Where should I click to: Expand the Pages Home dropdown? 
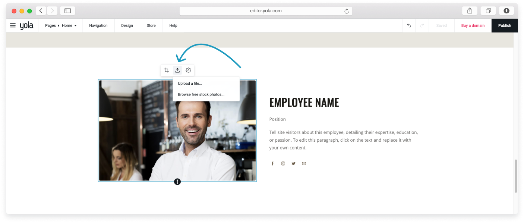61,26
